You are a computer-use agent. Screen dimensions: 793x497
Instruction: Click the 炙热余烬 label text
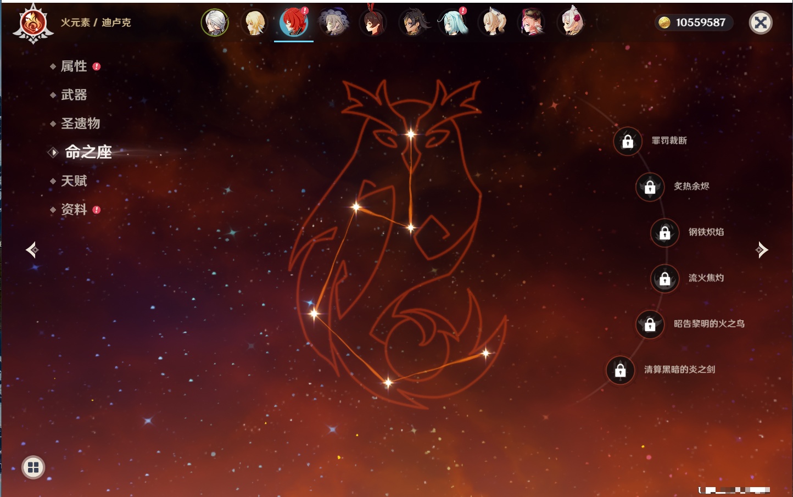coord(691,186)
